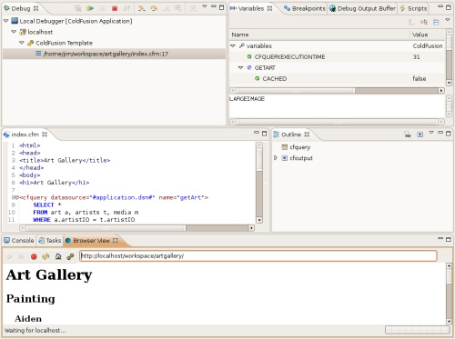The width and height of the screenshot is (455, 339).
Task: Click the browser Back arrow icon
Action: (x=9, y=256)
